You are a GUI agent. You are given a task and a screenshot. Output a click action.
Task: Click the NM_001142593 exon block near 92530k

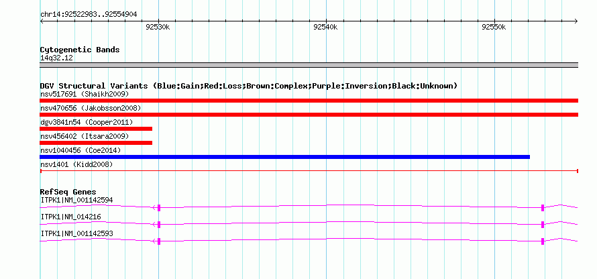(159, 241)
